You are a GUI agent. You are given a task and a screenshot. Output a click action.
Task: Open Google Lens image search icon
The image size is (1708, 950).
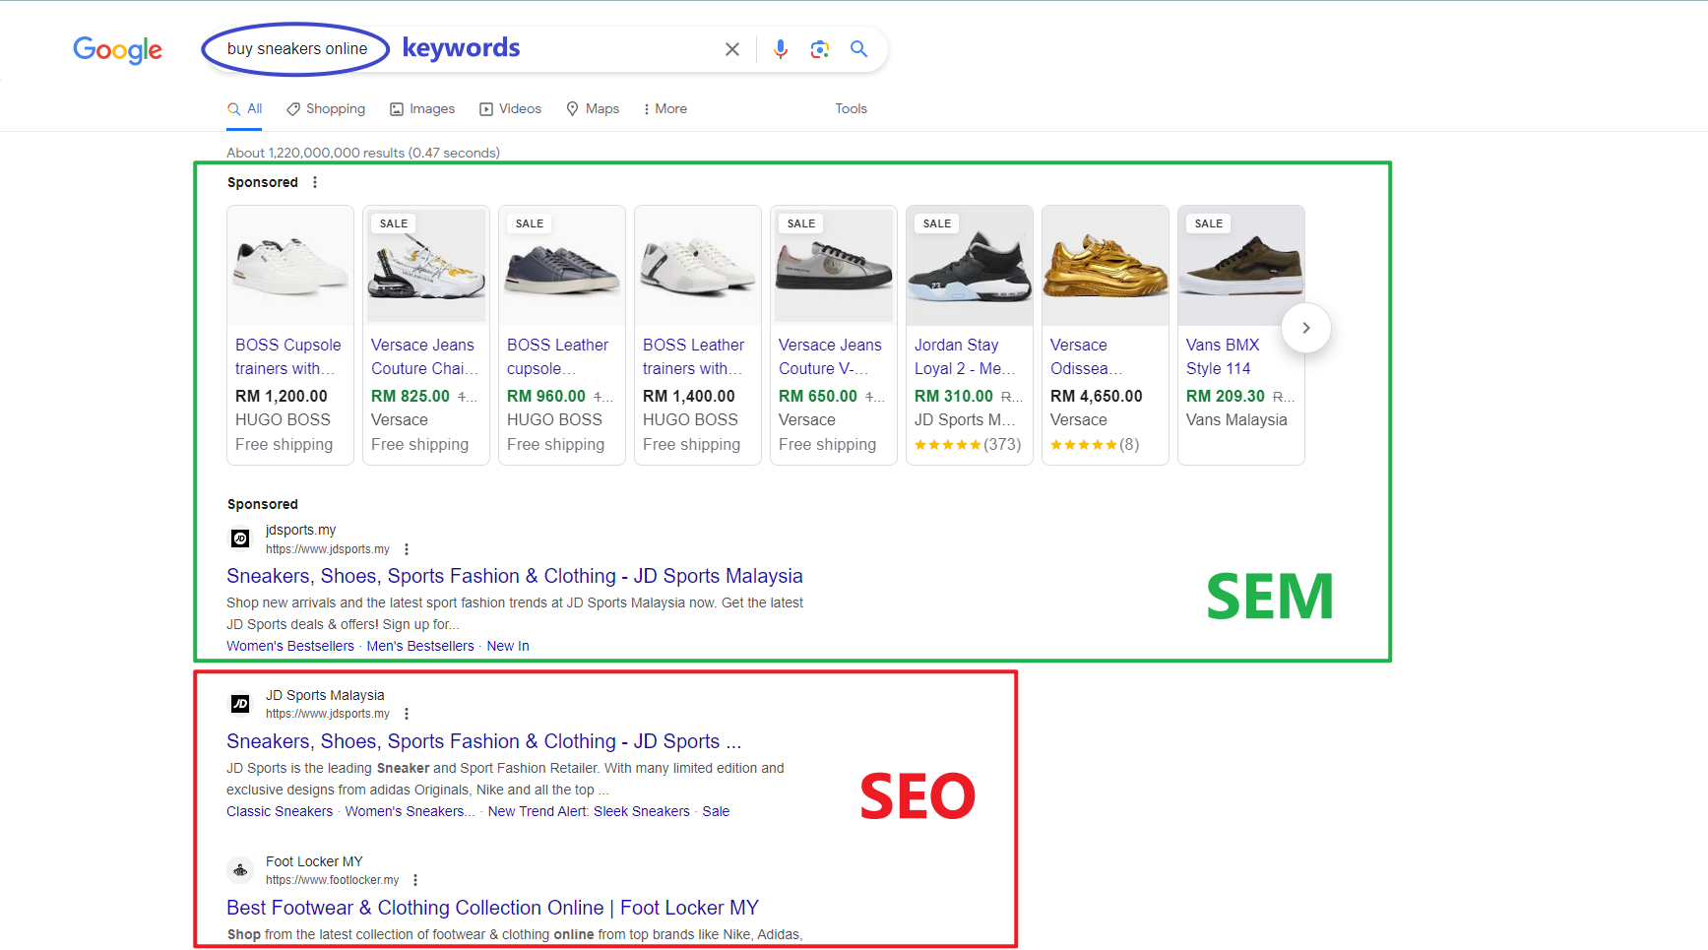coord(820,49)
